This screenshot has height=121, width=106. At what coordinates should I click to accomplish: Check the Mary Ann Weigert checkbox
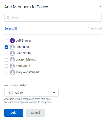point(6,72)
